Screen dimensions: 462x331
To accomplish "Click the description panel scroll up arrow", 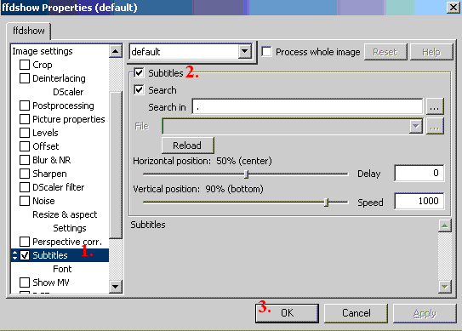I will 445,225.
